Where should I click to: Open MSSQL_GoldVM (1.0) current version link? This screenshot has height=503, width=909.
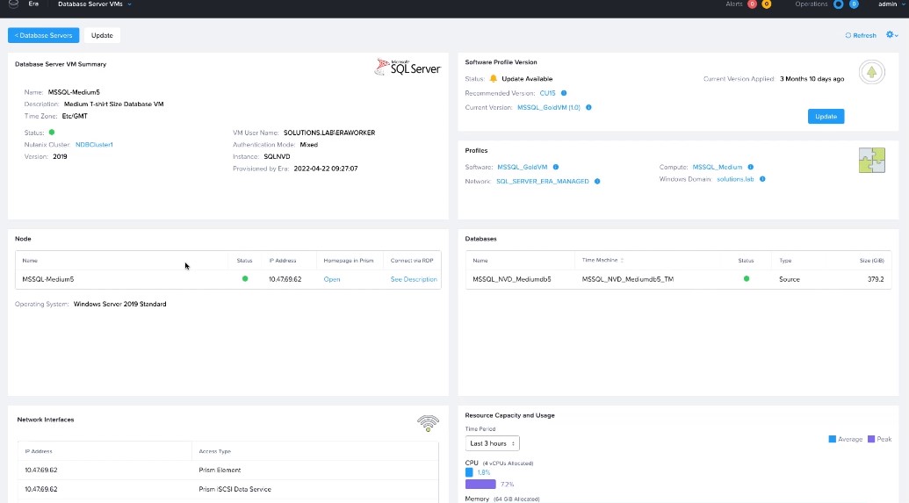[x=548, y=108]
